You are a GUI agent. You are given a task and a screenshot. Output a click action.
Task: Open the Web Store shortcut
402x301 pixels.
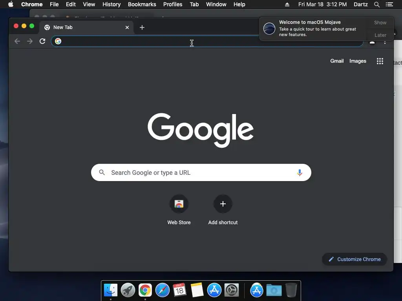[x=179, y=204]
